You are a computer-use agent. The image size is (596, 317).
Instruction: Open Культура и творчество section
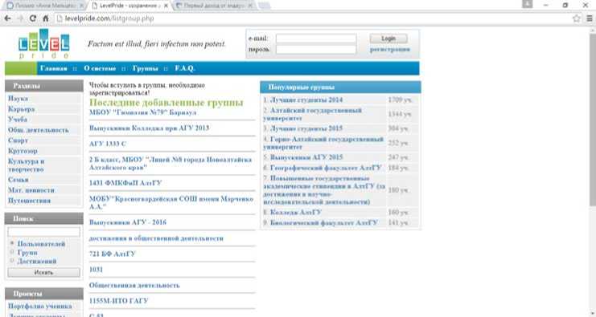coord(26,165)
